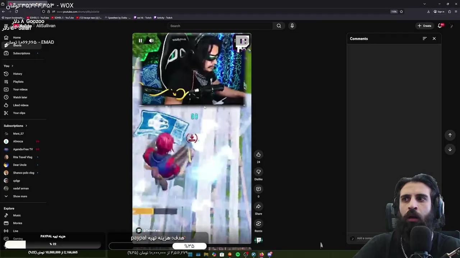Open Discord from the taskbar
Image resolution: width=460 pixels, height=258 pixels.
point(270,254)
